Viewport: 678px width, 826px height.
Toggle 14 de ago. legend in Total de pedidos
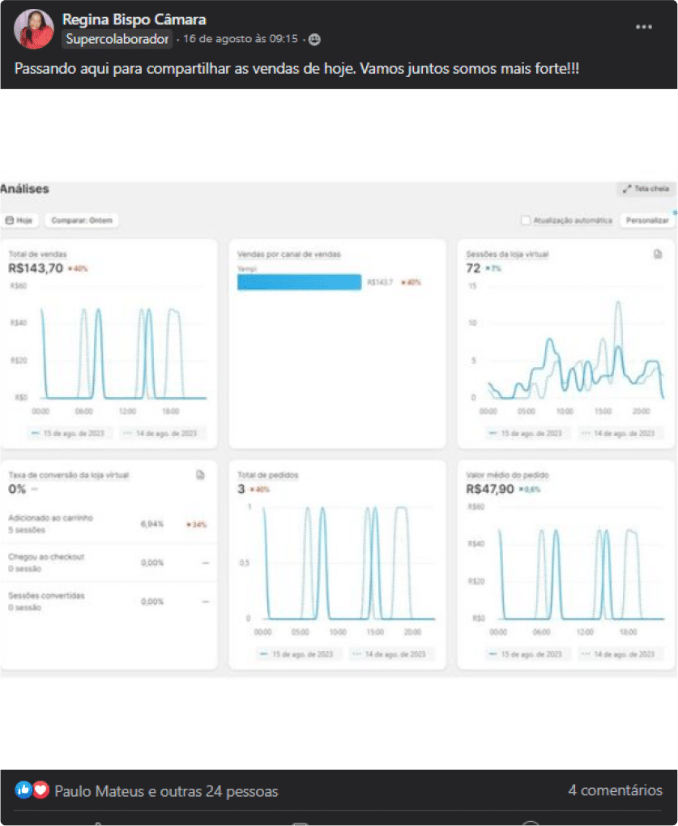coord(392,654)
